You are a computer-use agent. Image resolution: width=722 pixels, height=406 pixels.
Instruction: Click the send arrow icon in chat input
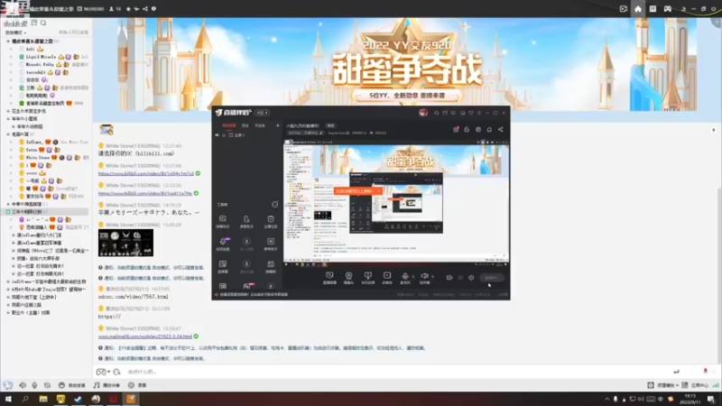point(676,372)
